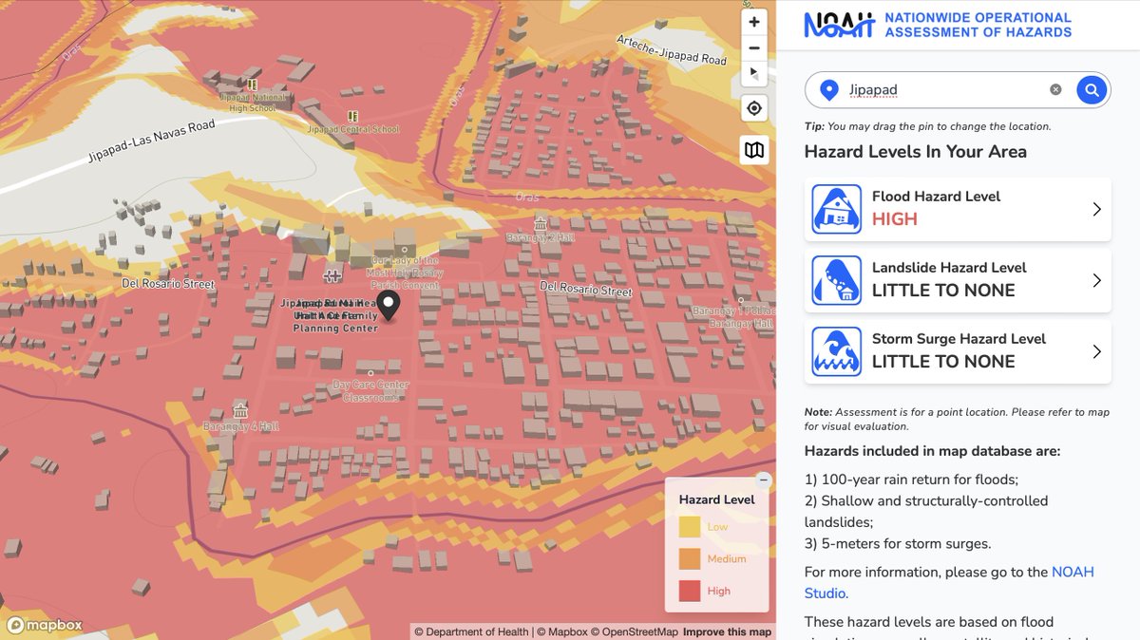Click the landslide hazard icon
Image resolution: width=1140 pixels, height=640 pixels.
[x=837, y=280]
